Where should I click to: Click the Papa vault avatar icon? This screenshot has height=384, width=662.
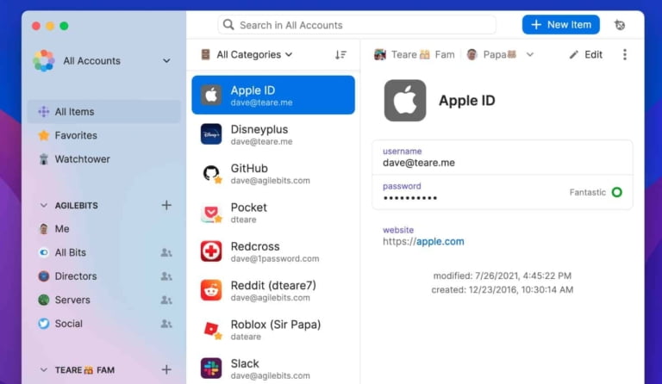tap(472, 54)
